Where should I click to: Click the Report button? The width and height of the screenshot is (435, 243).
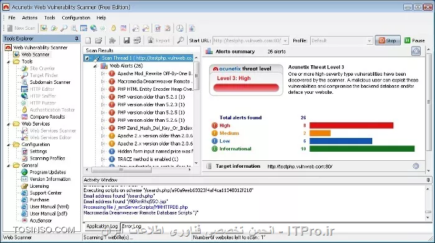point(159,40)
